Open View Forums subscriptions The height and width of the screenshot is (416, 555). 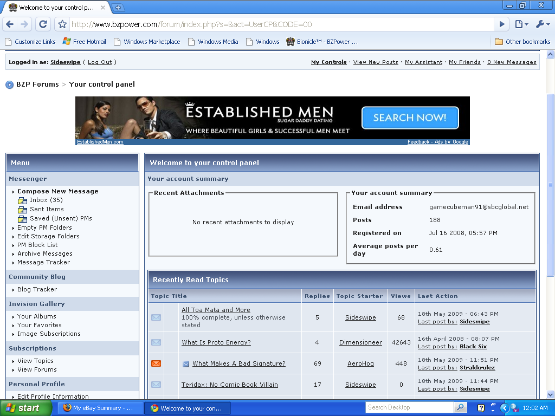[x=37, y=369]
